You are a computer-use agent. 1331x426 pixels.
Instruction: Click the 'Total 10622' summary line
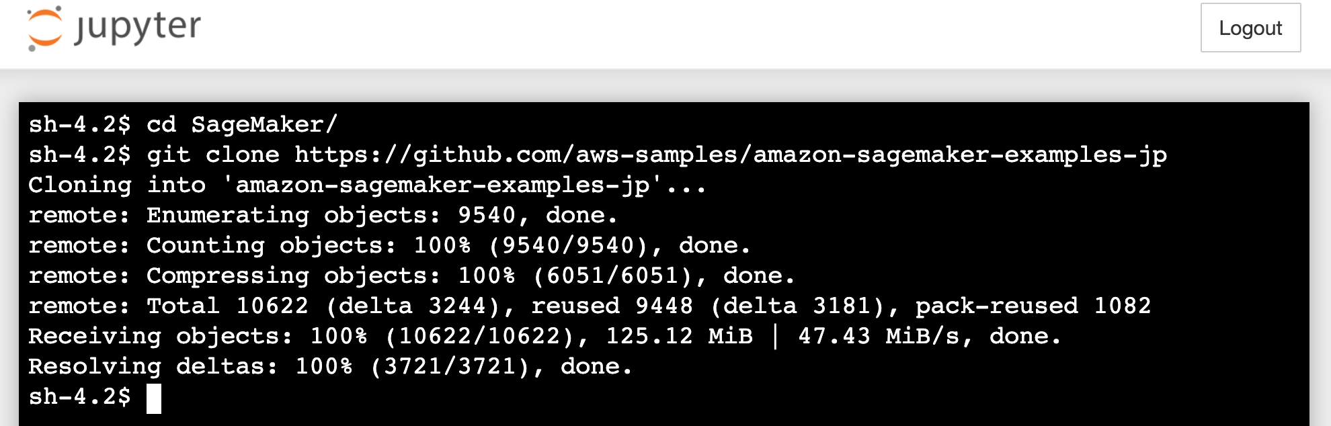click(590, 306)
